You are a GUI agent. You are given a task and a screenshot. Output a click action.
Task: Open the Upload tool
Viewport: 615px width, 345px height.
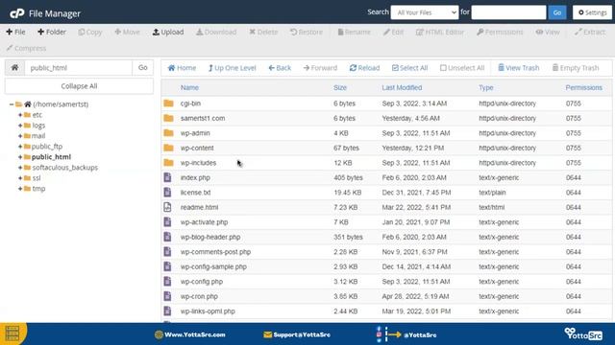point(168,32)
